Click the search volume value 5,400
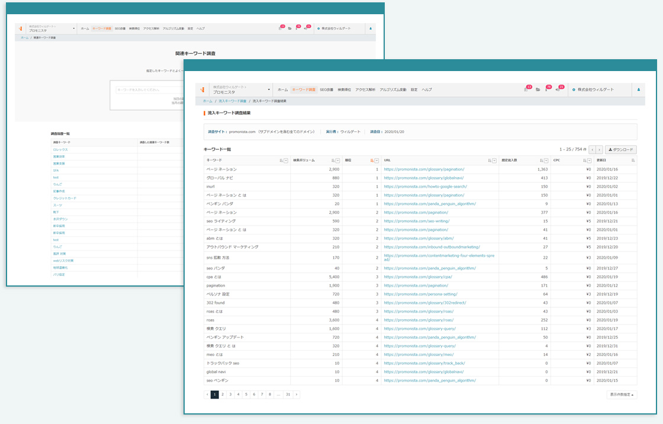 point(334,277)
